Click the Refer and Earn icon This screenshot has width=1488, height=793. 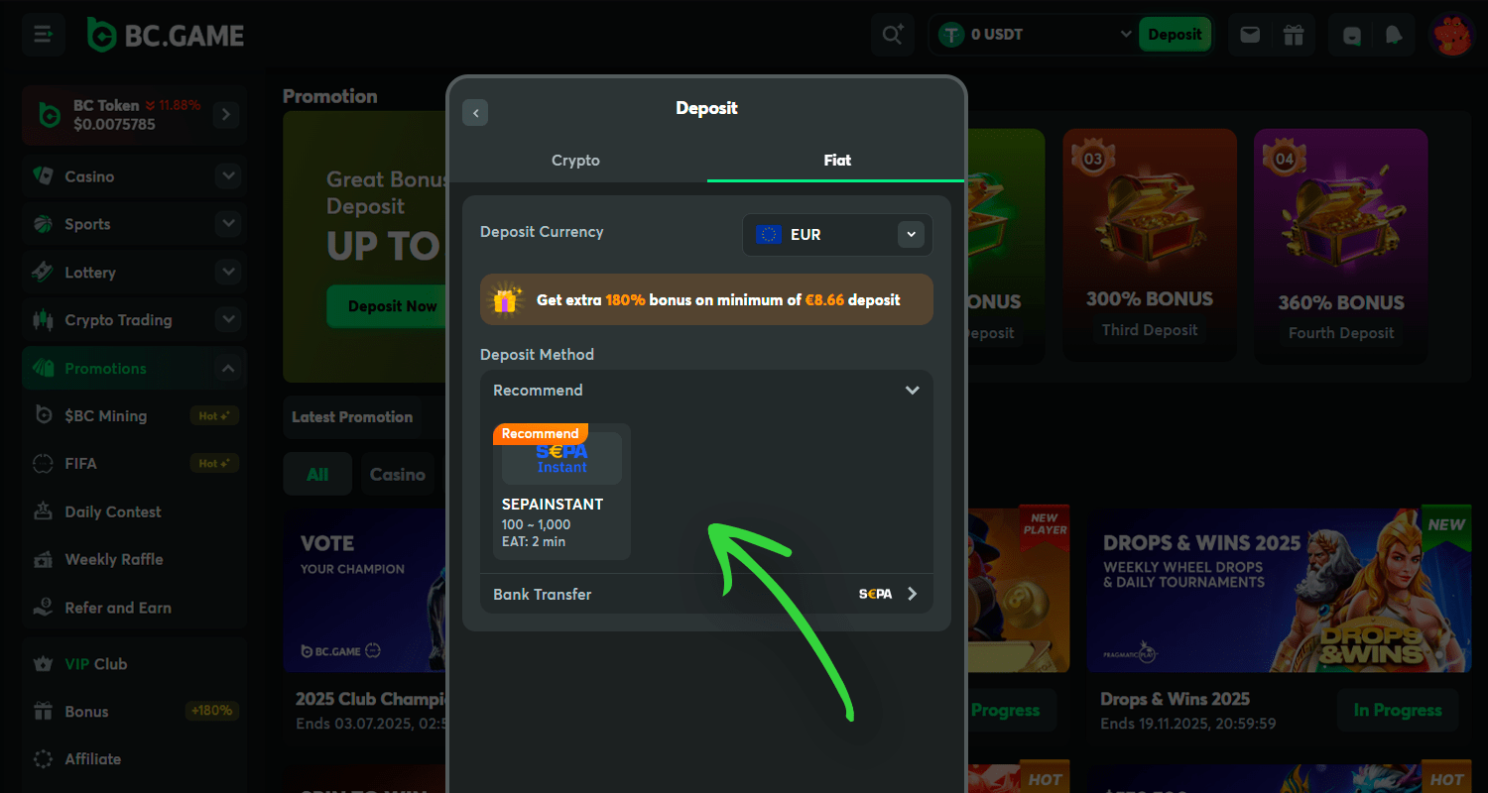[x=43, y=608]
